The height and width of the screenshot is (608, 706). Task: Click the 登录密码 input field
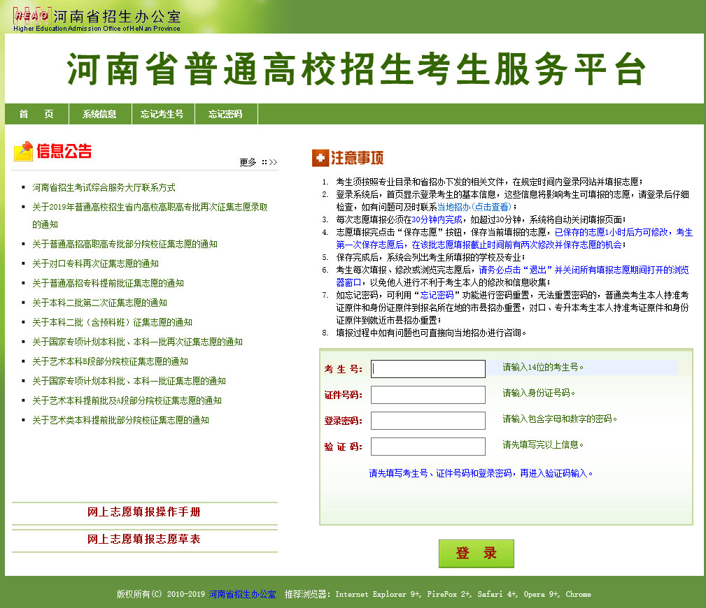pos(428,421)
